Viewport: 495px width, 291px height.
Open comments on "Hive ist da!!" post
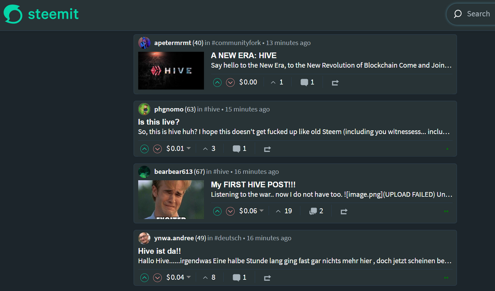tap(239, 277)
